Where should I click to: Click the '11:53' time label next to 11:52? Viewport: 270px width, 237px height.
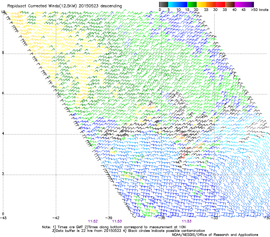point(117,221)
